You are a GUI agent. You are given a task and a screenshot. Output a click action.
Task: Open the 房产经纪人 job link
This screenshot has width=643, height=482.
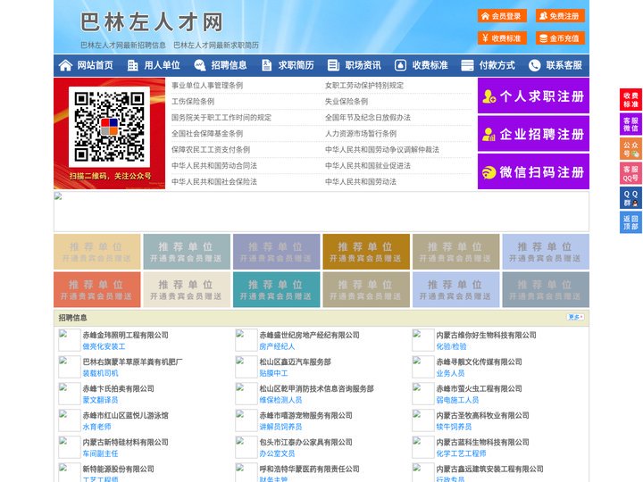pyautogui.click(x=277, y=346)
